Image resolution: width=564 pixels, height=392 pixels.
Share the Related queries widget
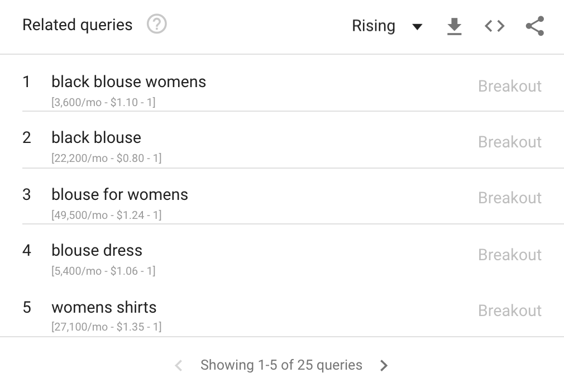(x=534, y=26)
